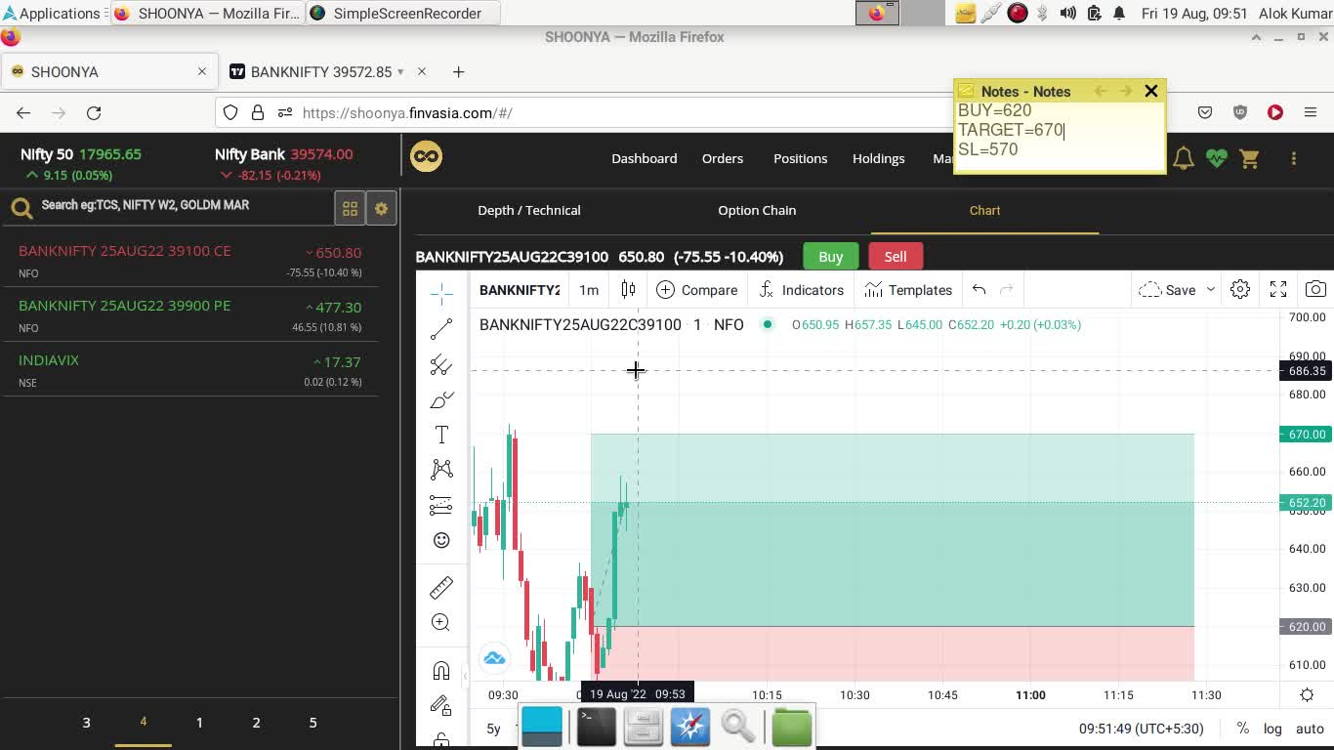Screen dimensions: 1334x750
Task: Select the crosshair cursor tool
Action: (x=441, y=293)
